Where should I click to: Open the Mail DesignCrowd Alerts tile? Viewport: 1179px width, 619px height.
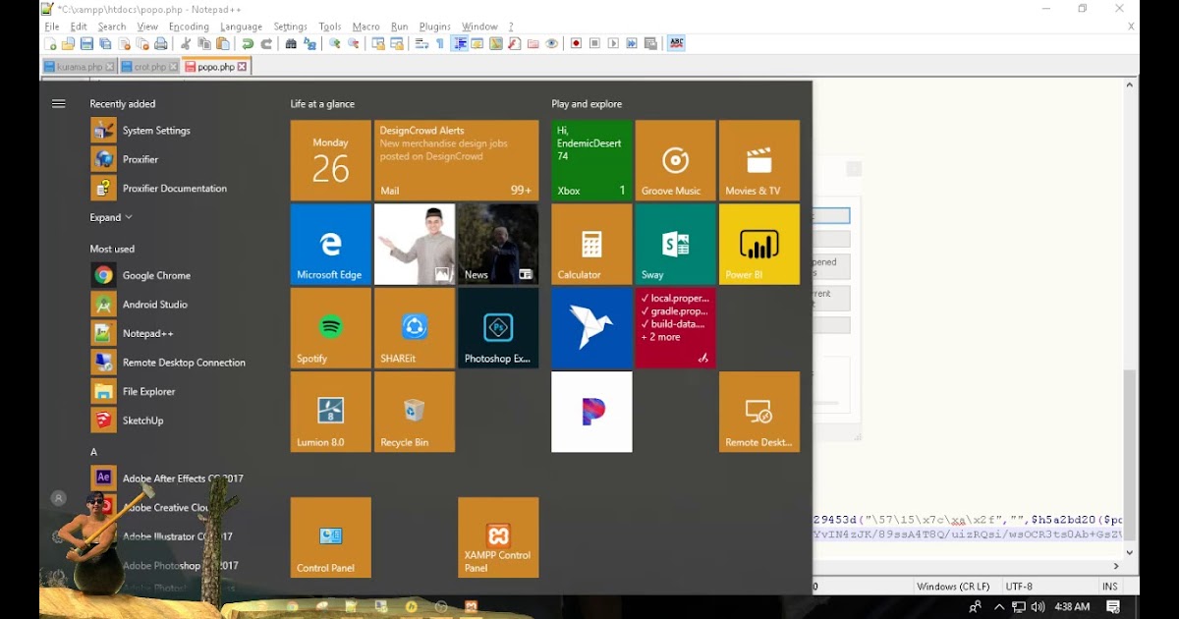(x=456, y=160)
